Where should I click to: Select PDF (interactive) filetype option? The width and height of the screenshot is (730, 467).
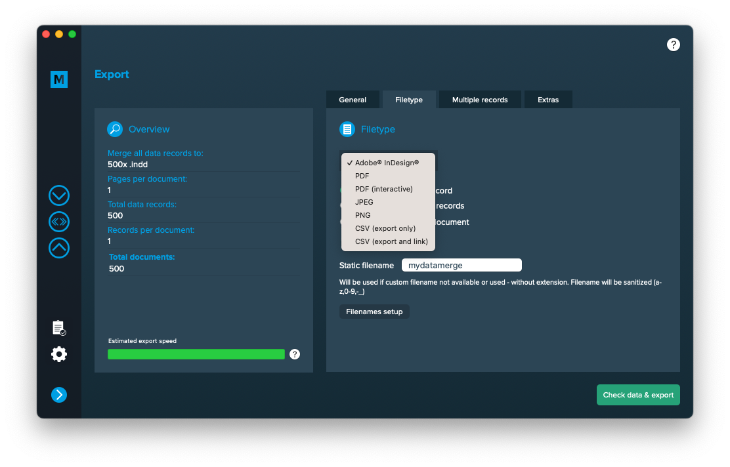tap(384, 189)
